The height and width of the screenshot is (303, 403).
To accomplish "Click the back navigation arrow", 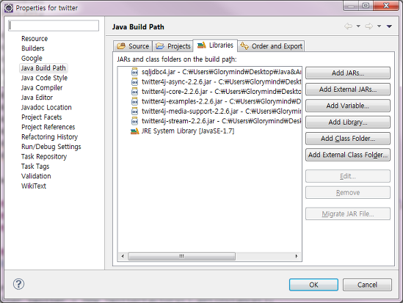I will pyautogui.click(x=348, y=26).
